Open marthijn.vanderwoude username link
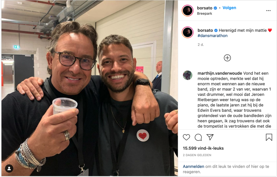 [x=220, y=73]
